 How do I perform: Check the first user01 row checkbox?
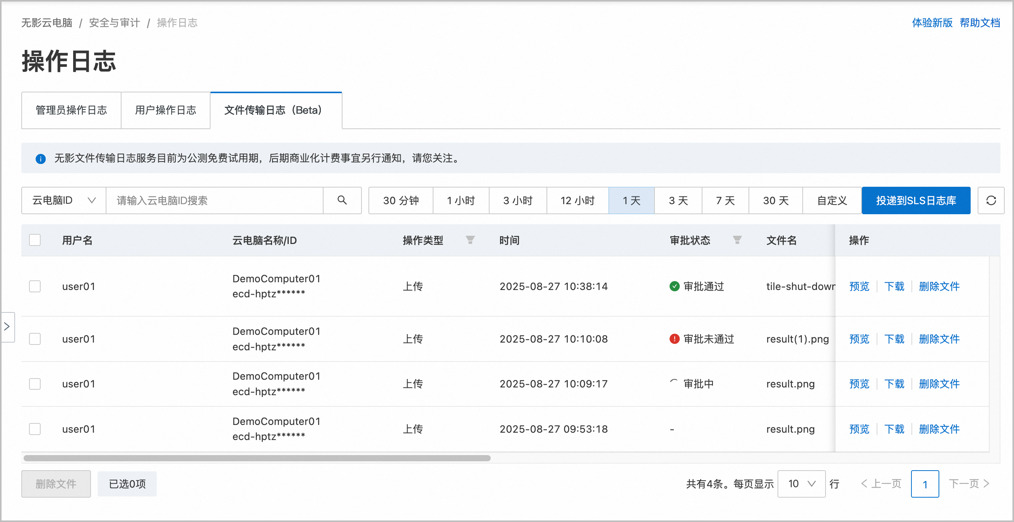coord(35,287)
